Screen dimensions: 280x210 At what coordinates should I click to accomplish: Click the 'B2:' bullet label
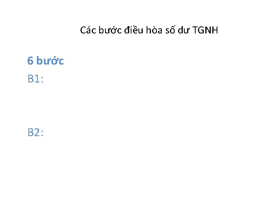(35, 133)
